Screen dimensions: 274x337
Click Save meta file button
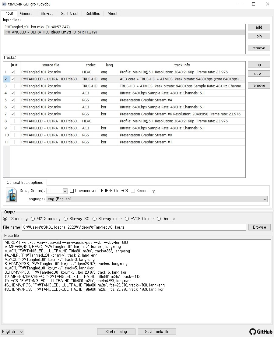[157, 332]
